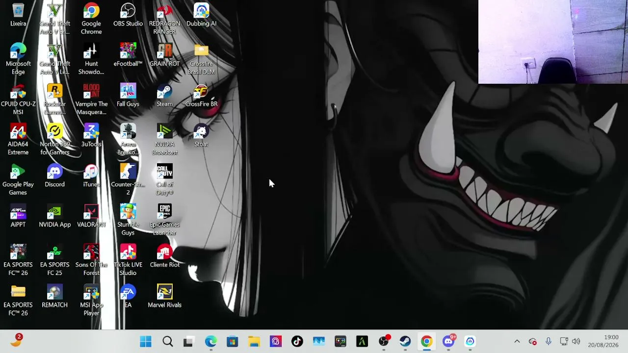Open the Dubbing AI desktop shortcut

tap(201, 15)
